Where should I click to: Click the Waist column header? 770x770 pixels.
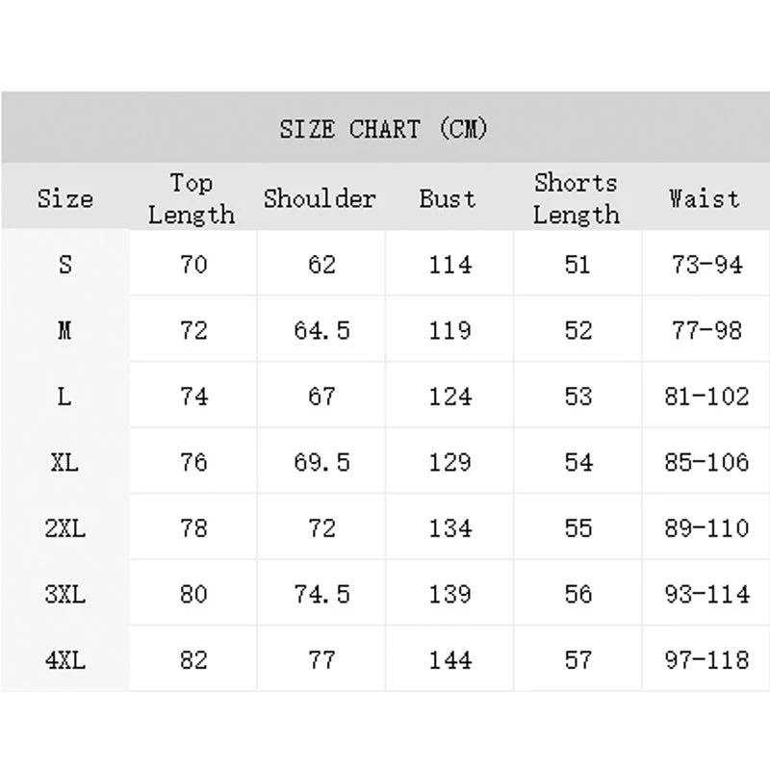(x=705, y=198)
